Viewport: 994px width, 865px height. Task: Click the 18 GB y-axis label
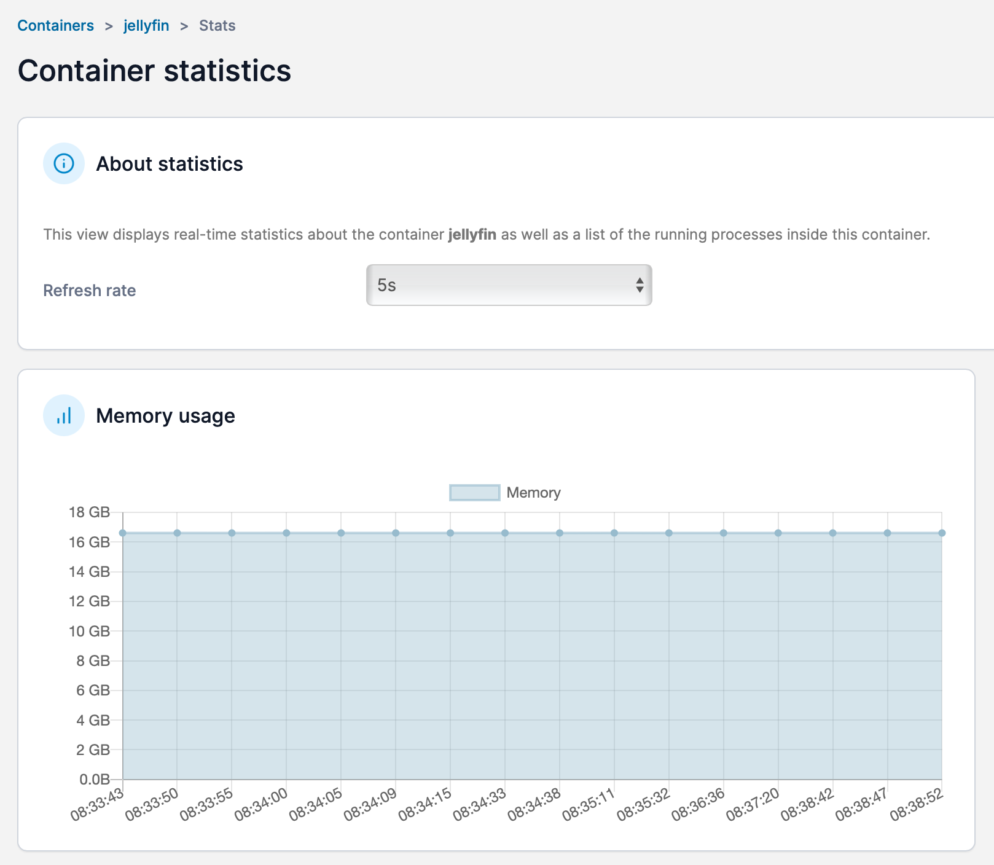click(90, 512)
